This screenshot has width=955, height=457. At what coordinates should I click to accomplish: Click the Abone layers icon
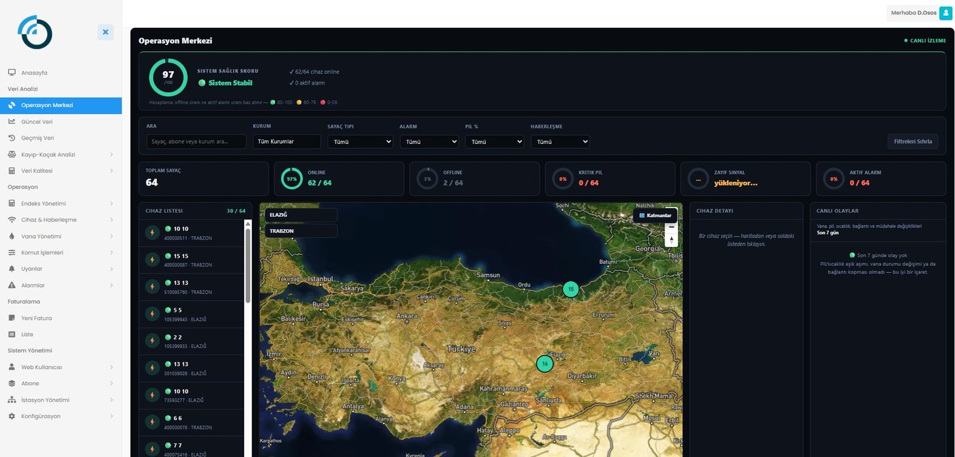[x=12, y=383]
